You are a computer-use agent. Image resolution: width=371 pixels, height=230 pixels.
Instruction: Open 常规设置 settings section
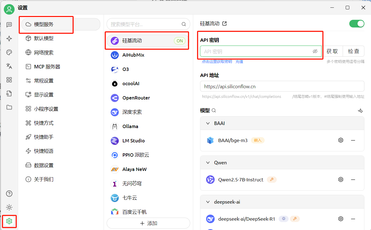[x=61, y=81]
